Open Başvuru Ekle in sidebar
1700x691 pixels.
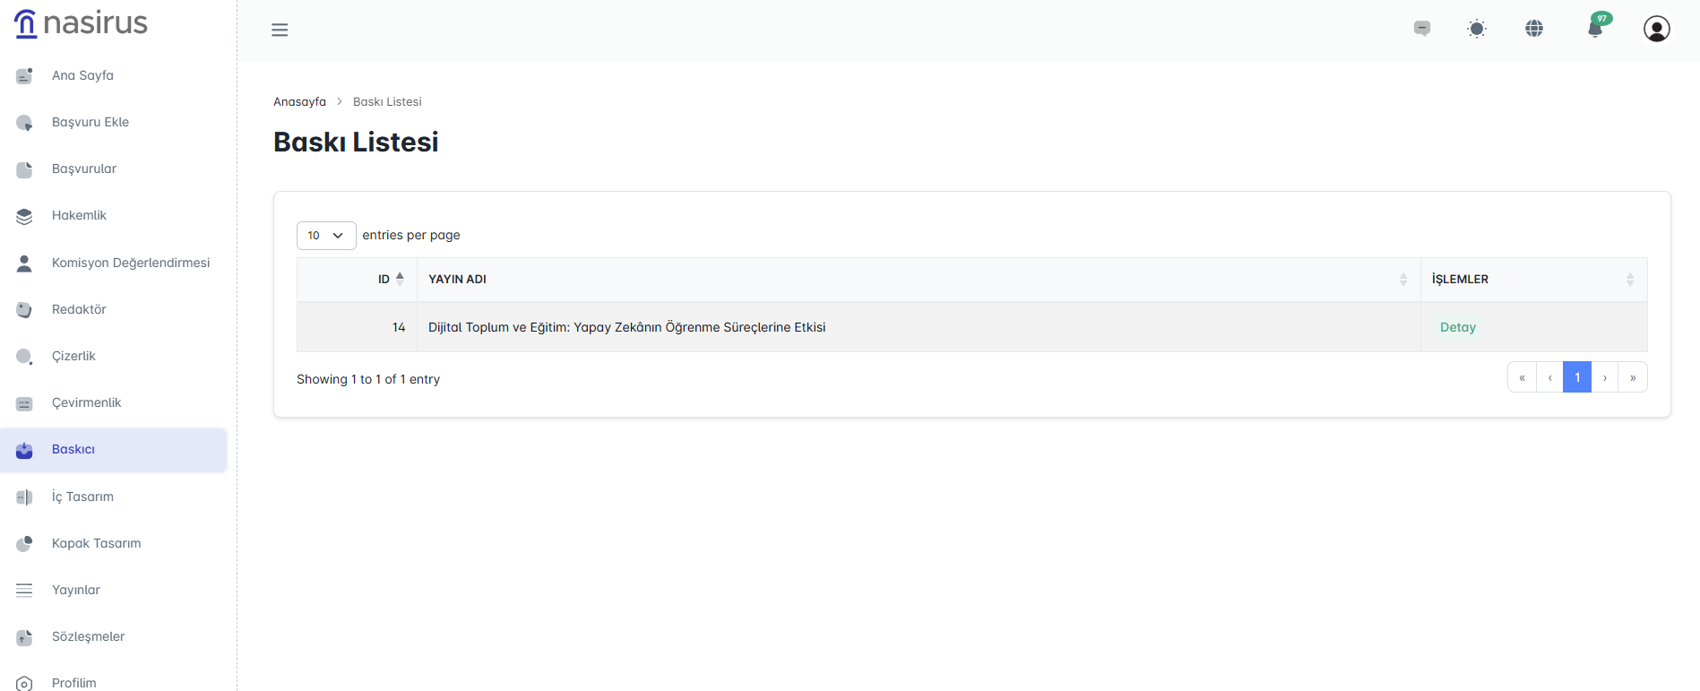click(91, 122)
